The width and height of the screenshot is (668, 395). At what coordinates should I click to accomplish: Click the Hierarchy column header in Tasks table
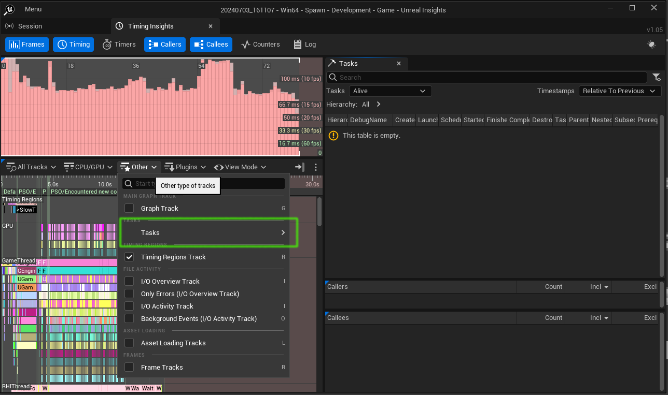[337, 120]
